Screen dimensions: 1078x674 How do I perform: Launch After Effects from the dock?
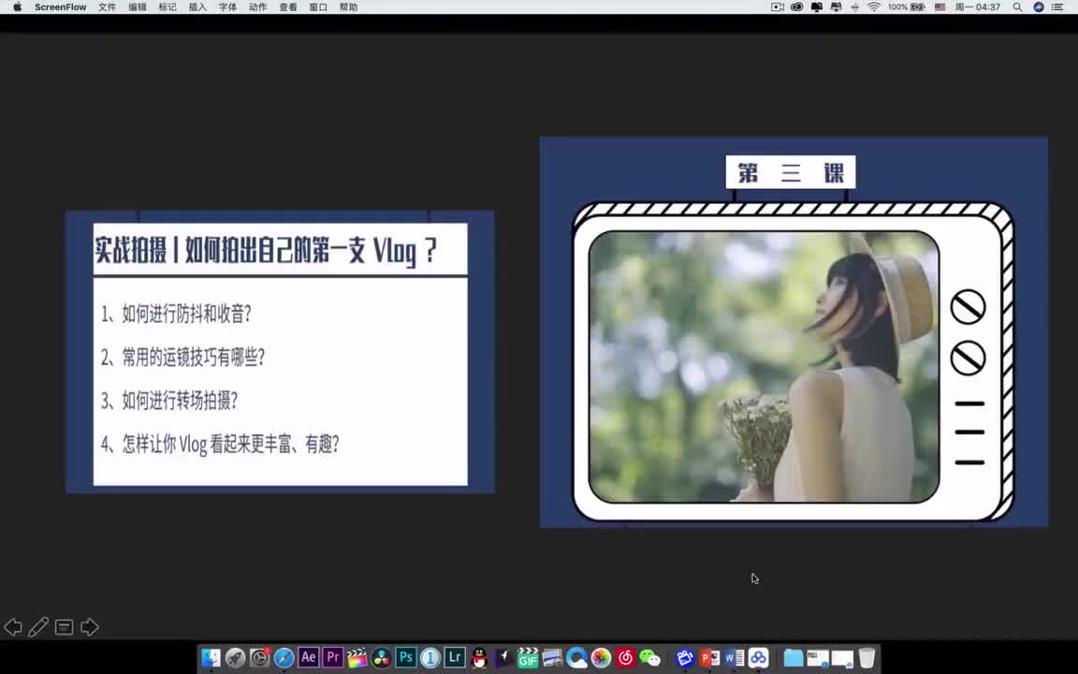tap(309, 657)
